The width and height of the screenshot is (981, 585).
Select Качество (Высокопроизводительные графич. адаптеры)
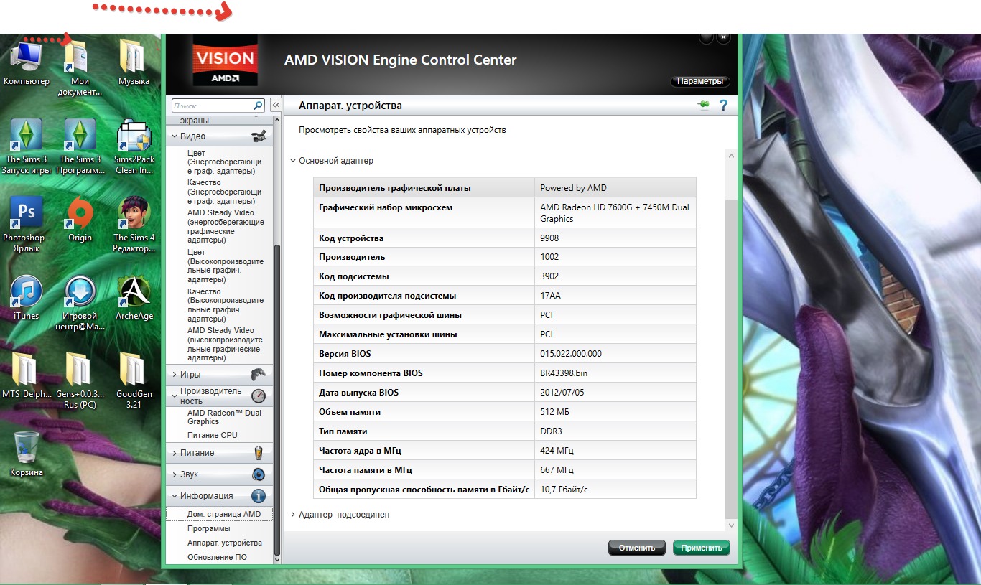(225, 305)
